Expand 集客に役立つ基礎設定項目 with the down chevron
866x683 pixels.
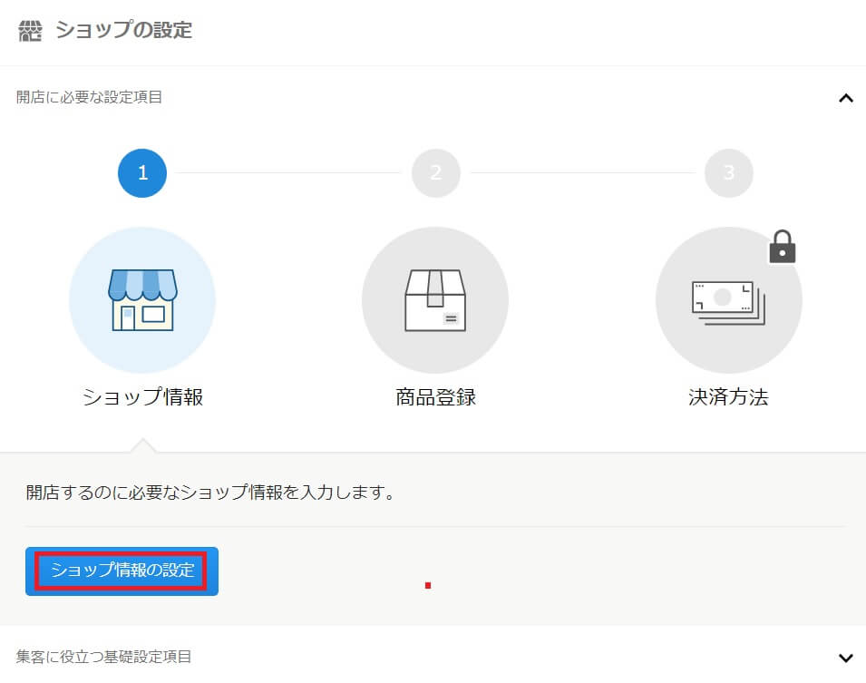click(845, 658)
